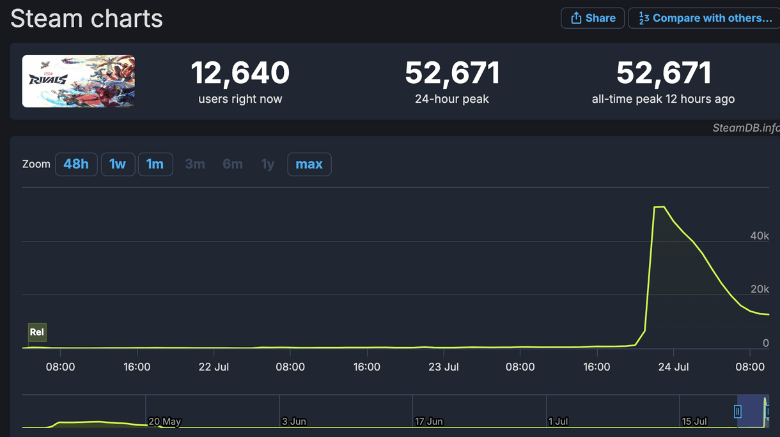
Task: Click the 15 Jul navigator label
Action: click(694, 422)
